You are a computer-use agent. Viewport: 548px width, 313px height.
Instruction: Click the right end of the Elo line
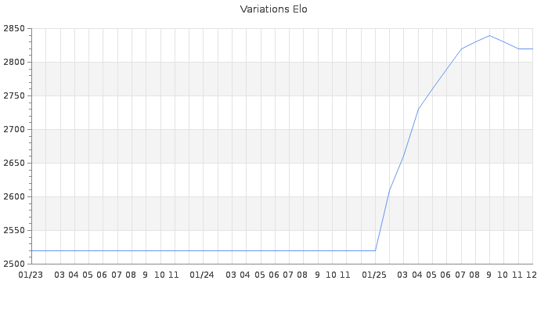[x=532, y=49]
